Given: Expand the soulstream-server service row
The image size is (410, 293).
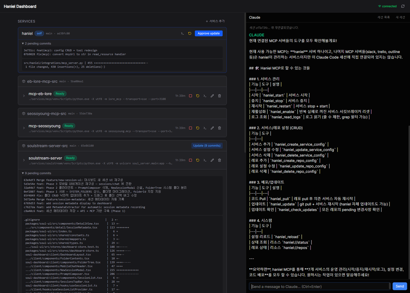Looking at the screenshot, I should coord(24,160).
